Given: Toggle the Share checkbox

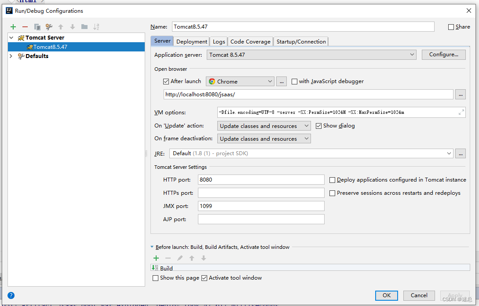Looking at the screenshot, I should [x=451, y=27].
